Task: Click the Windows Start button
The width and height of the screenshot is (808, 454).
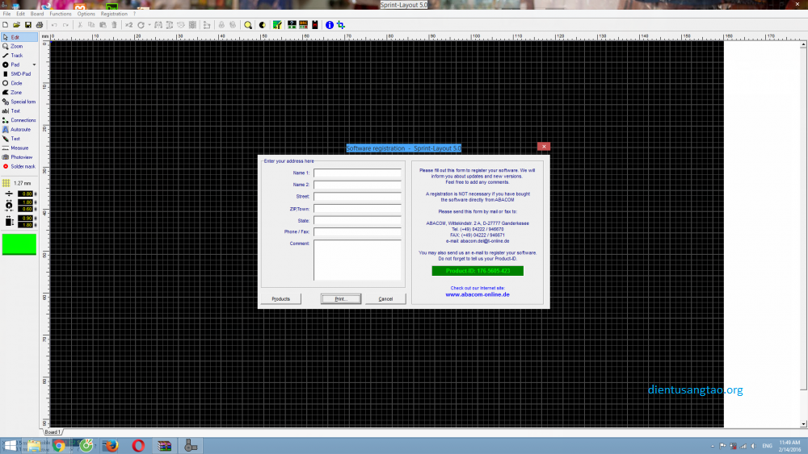Action: click(10, 445)
